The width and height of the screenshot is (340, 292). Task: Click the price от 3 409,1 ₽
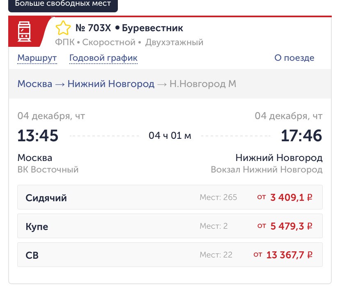point(285,198)
